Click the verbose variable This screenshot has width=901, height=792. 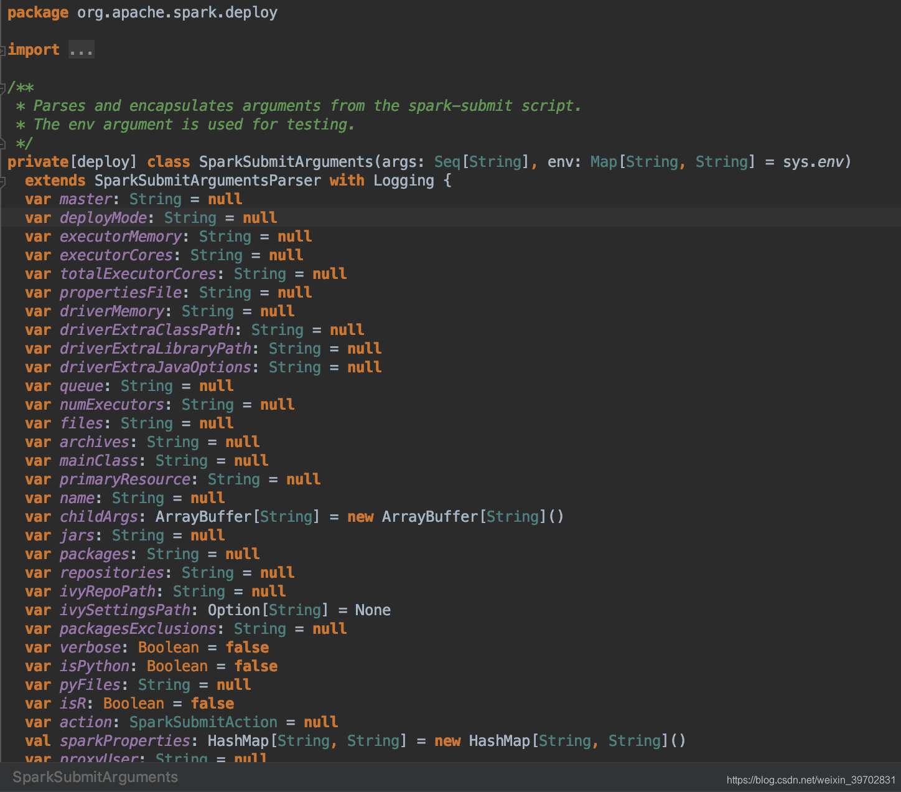point(90,648)
